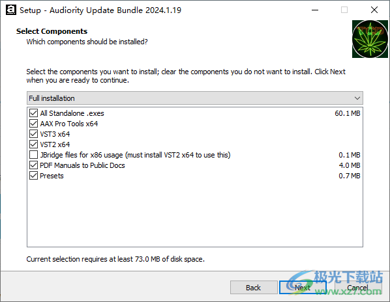This screenshot has height=302, width=390.
Task: Cancel the setup wizard
Action: [x=357, y=288]
